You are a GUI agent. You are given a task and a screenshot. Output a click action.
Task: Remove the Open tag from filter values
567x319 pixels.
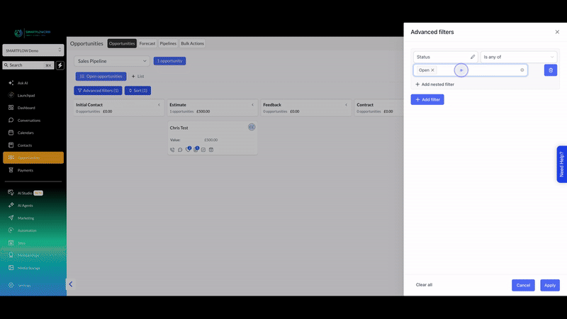432,70
